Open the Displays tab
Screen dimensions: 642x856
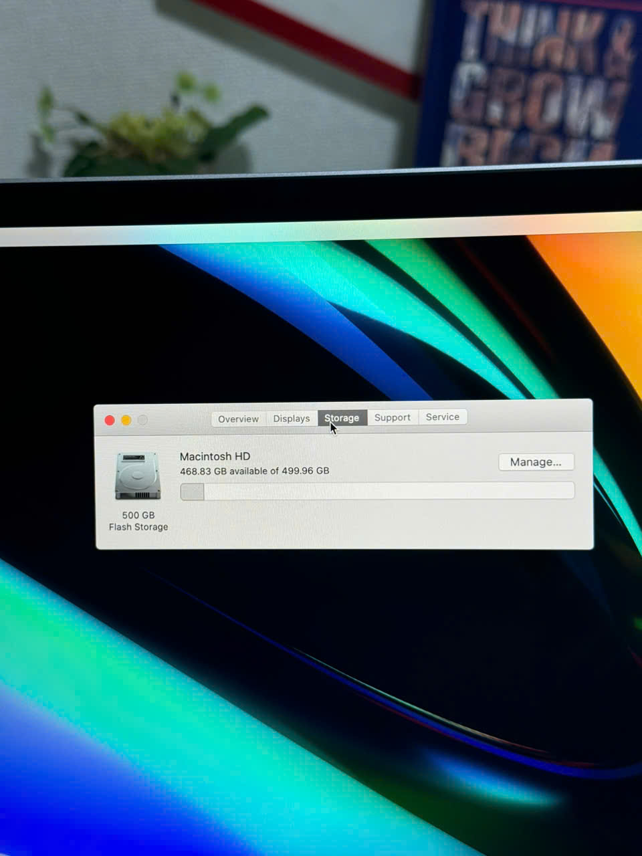292,419
